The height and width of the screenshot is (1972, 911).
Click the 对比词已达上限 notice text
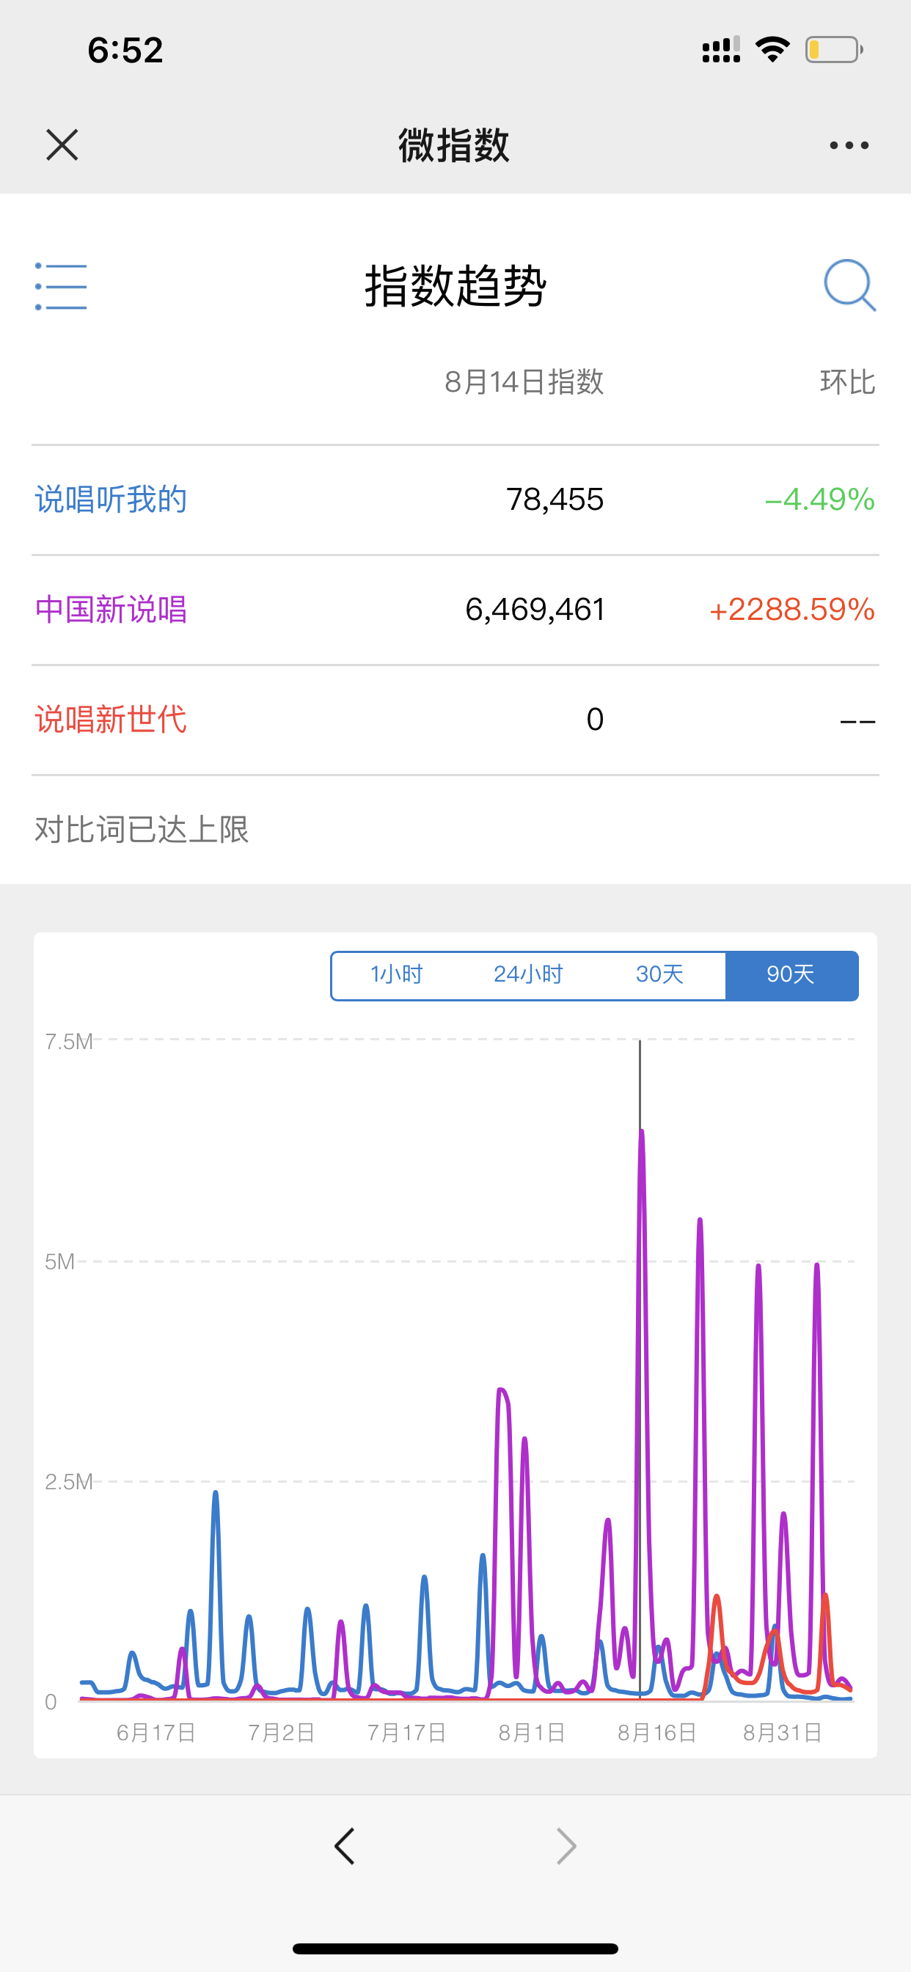click(x=142, y=829)
